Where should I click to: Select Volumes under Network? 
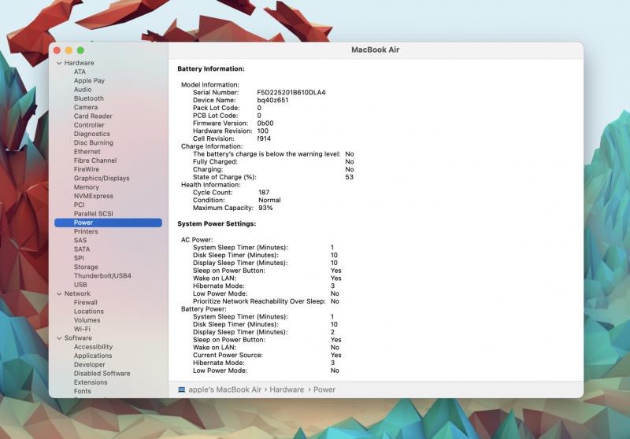tap(87, 320)
